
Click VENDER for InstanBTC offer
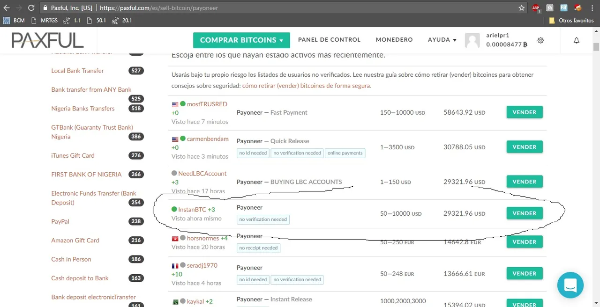coord(525,213)
